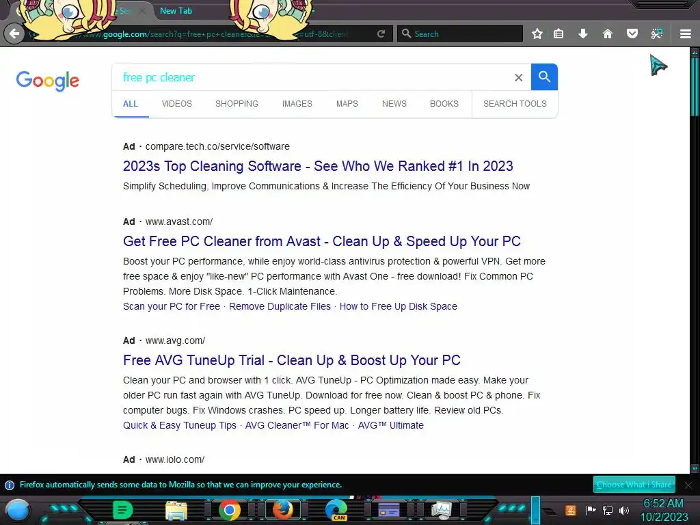Open the downloads arrow icon

tap(583, 33)
